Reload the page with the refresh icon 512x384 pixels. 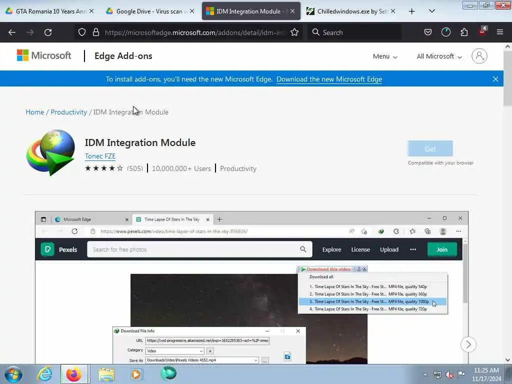tap(48, 32)
